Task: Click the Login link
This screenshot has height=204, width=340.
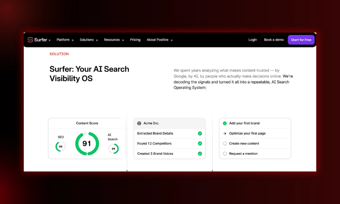Action: click(x=253, y=40)
